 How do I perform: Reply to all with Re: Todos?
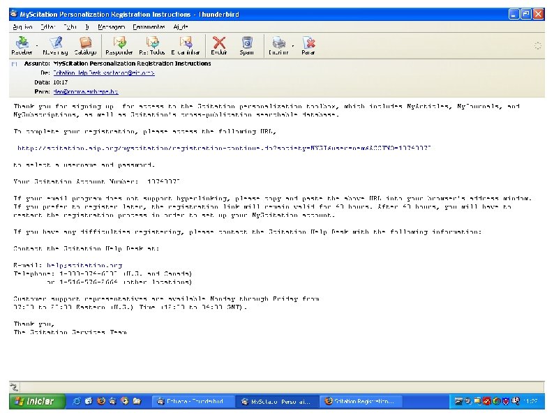152,46
